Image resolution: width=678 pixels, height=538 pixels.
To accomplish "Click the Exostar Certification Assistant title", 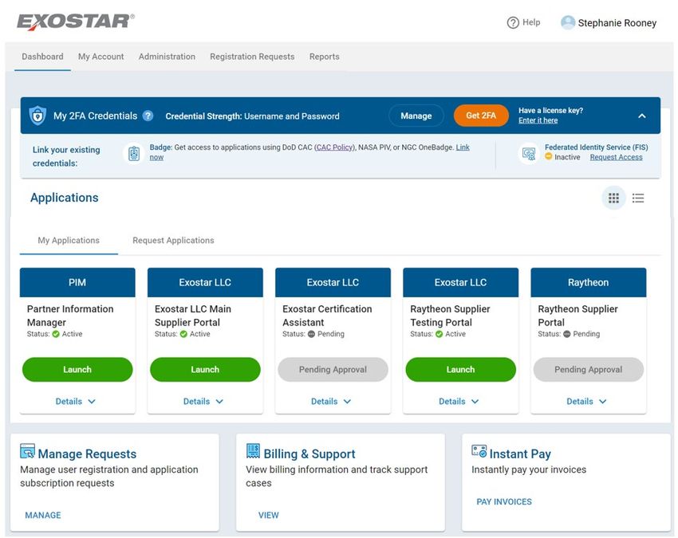I will 327,316.
